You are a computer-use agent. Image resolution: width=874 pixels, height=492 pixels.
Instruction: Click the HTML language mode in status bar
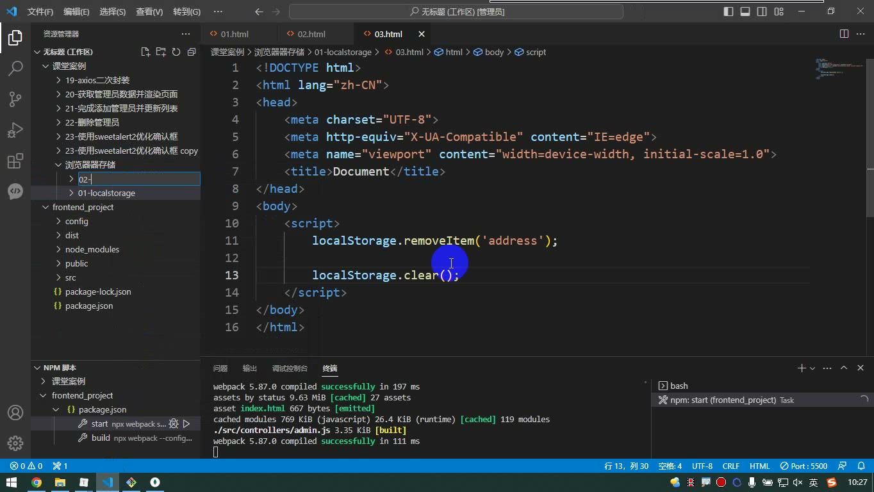click(x=759, y=466)
